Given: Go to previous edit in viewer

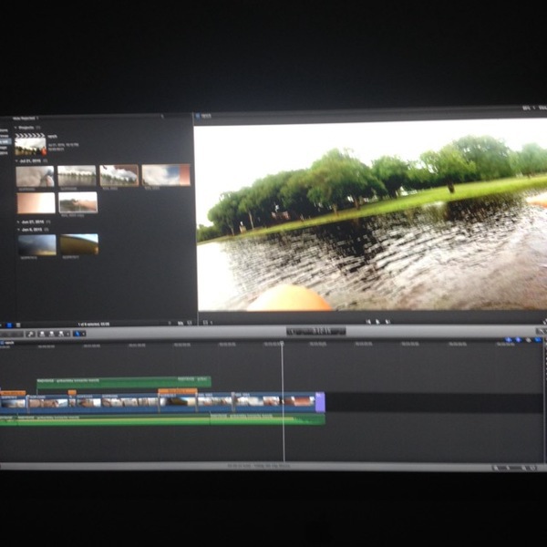Looking at the screenshot, I should coord(368,322).
